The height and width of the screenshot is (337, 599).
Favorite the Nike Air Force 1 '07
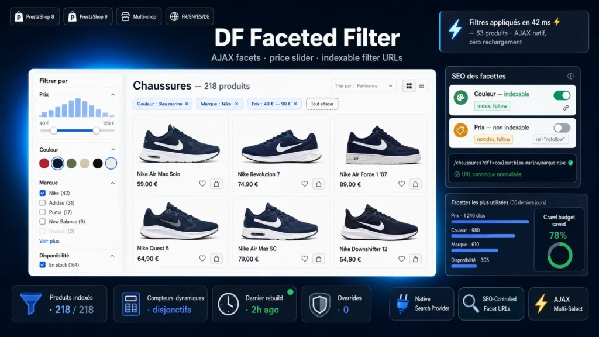401,184
